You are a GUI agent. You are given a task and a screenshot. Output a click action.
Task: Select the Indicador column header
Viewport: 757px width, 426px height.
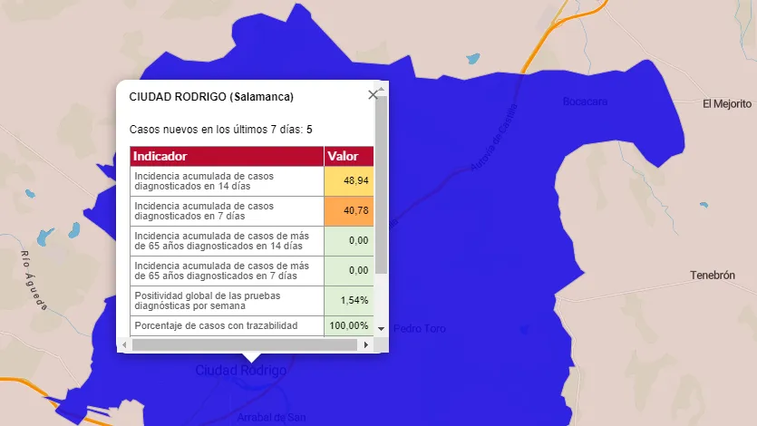coord(227,157)
